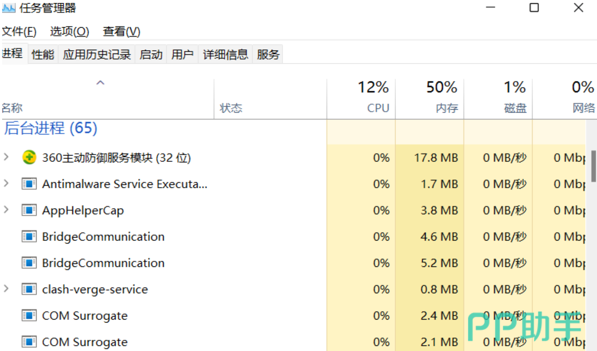Open the 文件 menu
The height and width of the screenshot is (351, 597).
[19, 31]
